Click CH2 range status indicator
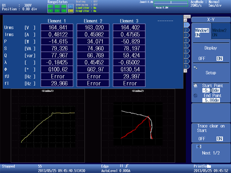Viewport: 231px width, 173px height. click(x=51, y=11)
